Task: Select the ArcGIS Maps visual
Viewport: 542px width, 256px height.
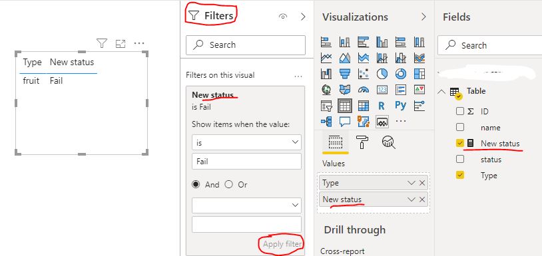Action: 364,122
